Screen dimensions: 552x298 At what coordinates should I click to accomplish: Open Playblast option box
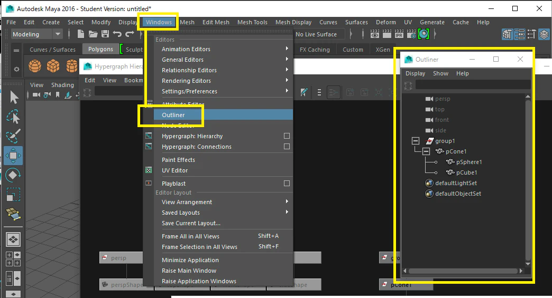[x=287, y=183]
